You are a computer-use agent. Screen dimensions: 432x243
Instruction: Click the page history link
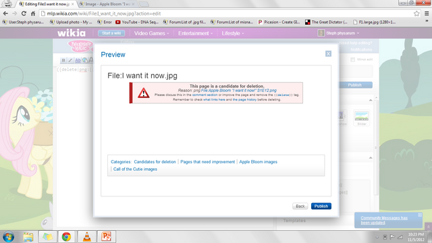pos(244,99)
